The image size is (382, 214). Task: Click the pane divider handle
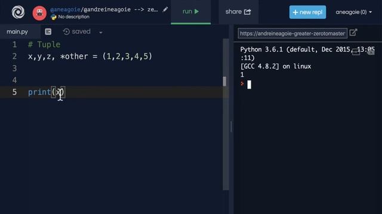[231, 127]
